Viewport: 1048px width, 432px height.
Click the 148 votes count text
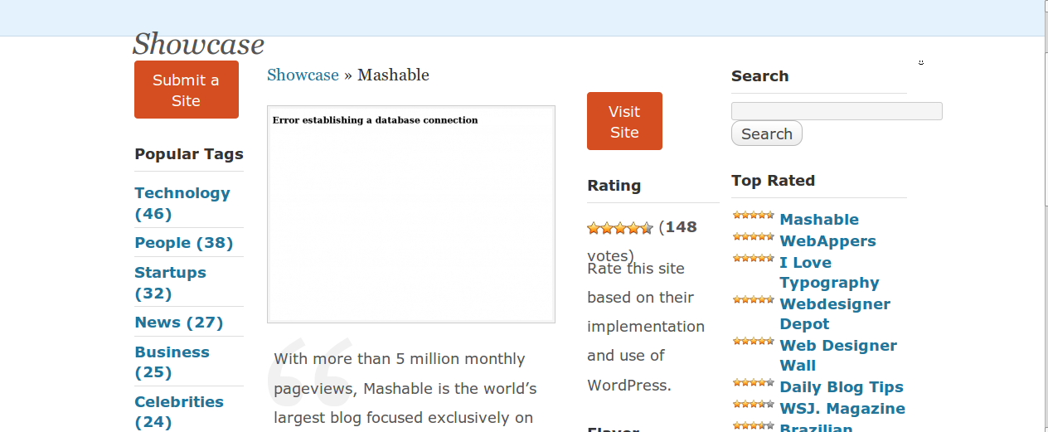643,241
